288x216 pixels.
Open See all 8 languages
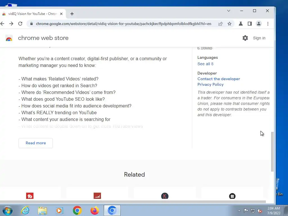click(x=205, y=64)
